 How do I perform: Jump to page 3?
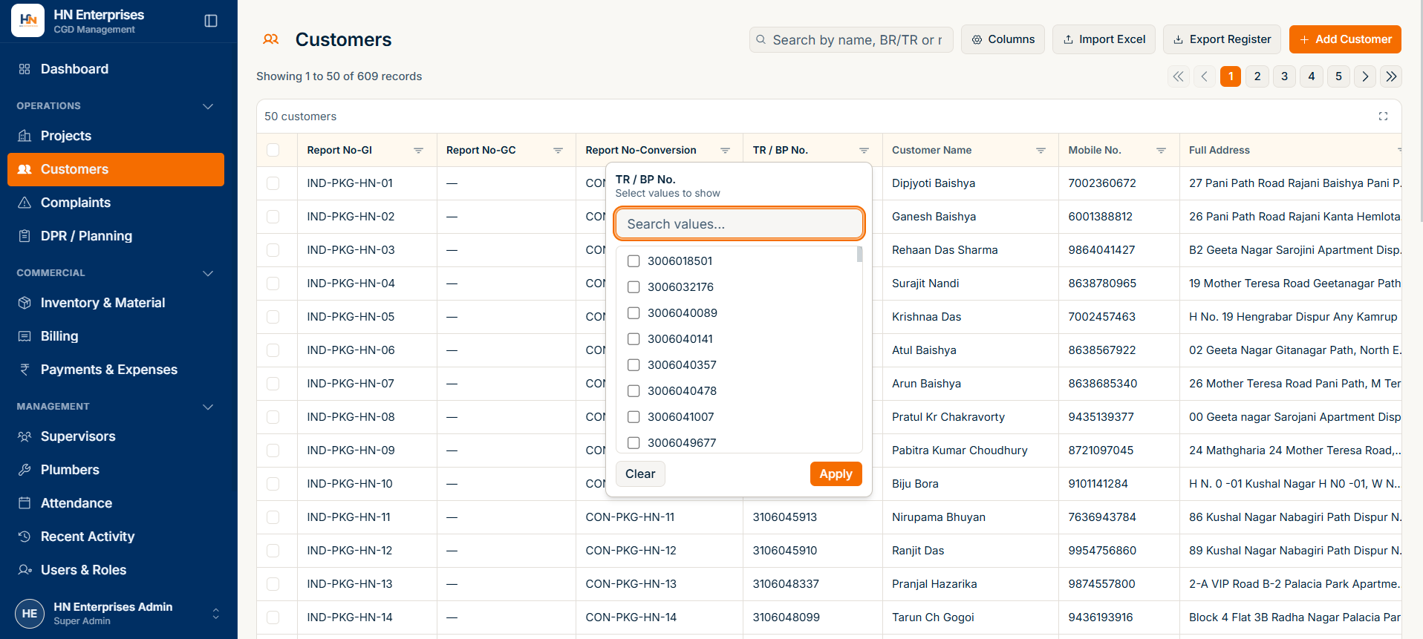1284,76
